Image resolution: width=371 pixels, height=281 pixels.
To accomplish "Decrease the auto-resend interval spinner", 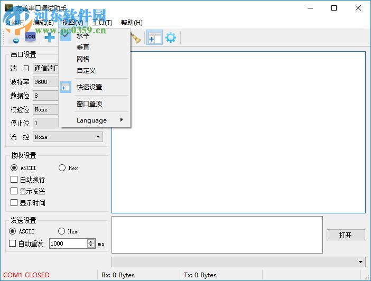I will tap(91, 246).
